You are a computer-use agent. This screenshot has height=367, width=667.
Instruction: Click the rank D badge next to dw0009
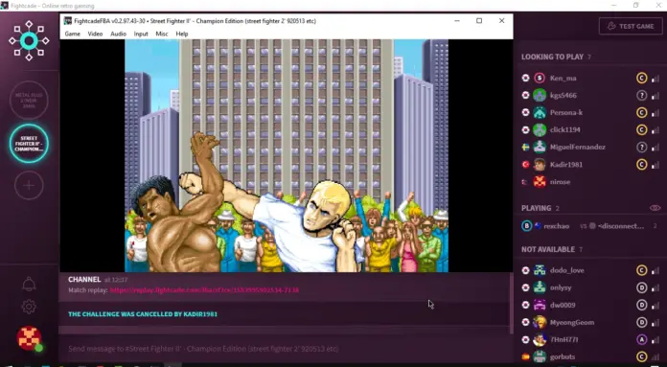[641, 305]
